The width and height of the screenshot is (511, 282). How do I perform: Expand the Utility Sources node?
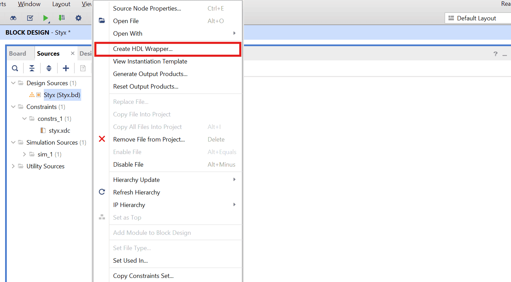(13, 166)
